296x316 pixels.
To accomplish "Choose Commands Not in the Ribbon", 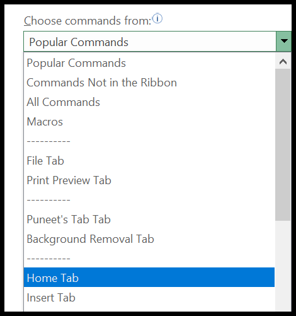I will [149, 83].
